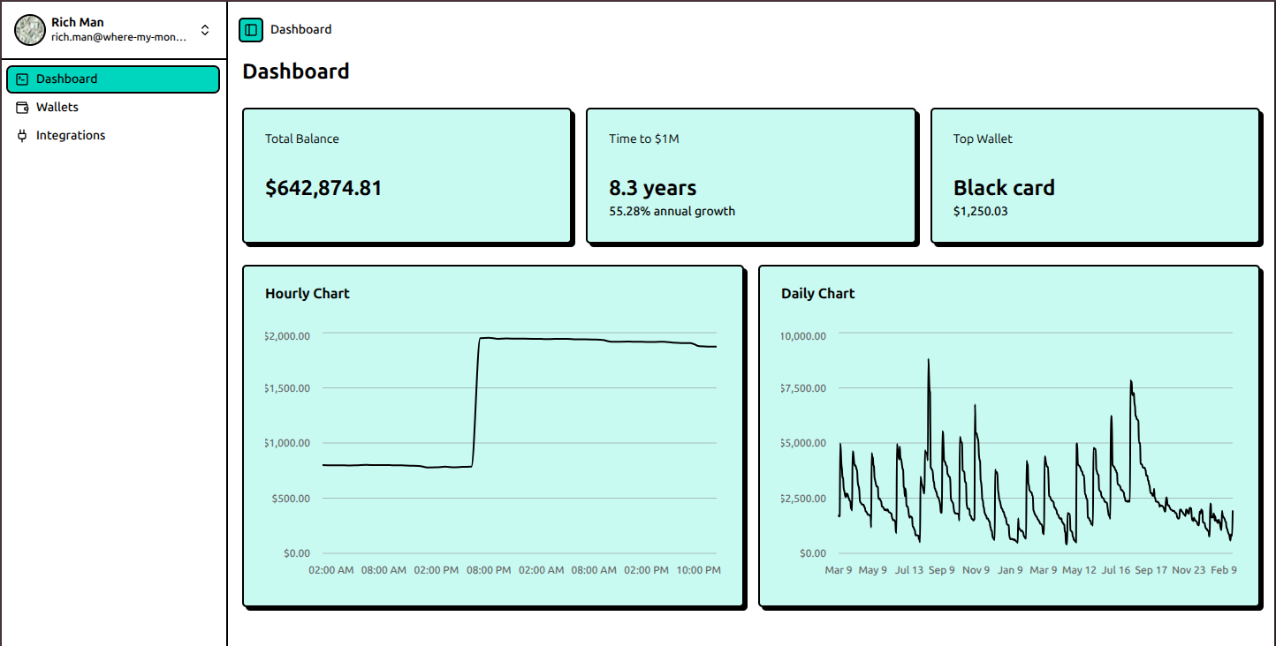This screenshot has height=646, width=1276.
Task: Click the $642,874.81 balance figure
Action: (323, 187)
